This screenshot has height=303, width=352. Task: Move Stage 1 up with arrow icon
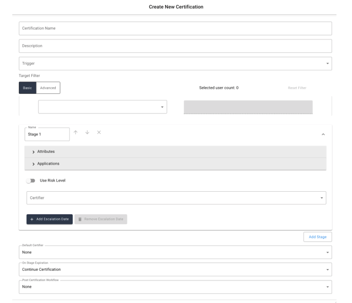pyautogui.click(x=76, y=133)
